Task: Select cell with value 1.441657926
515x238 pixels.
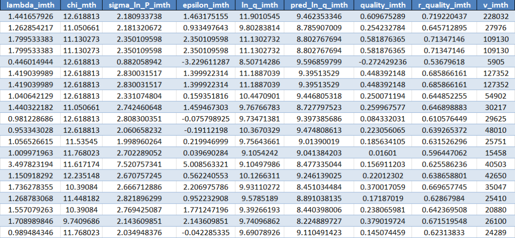Action: 30,16
